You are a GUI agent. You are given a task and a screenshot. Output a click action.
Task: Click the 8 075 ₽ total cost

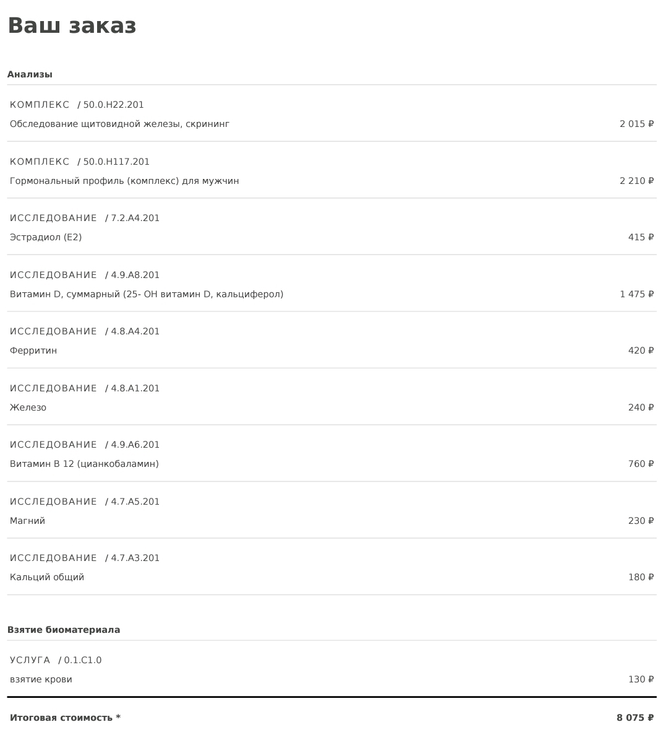[x=635, y=718]
